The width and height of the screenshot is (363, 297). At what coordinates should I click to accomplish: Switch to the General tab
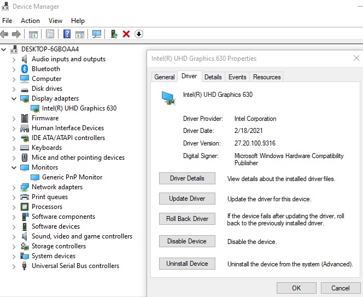tap(165, 77)
